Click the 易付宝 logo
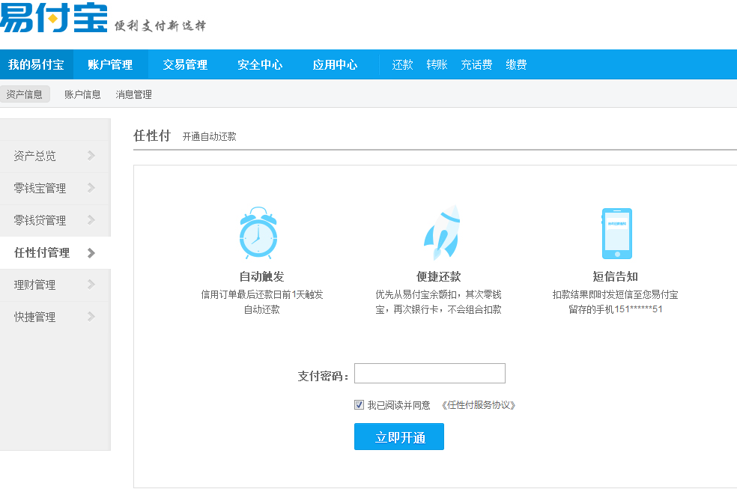 pos(54,17)
